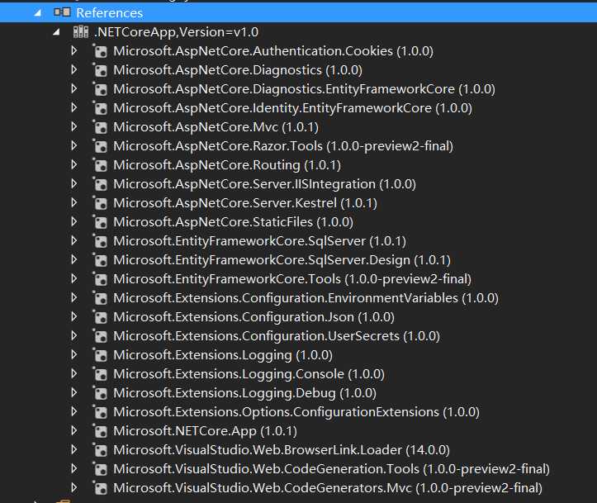The height and width of the screenshot is (503, 597).
Task: Click the Microsoft.NETCore.App package icon
Action: click(101, 431)
